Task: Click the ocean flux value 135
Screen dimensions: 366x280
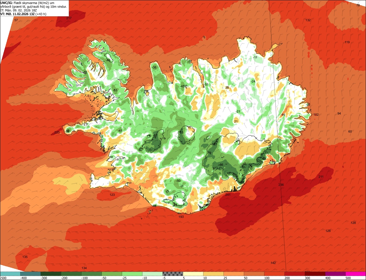Action: (x=25, y=257)
